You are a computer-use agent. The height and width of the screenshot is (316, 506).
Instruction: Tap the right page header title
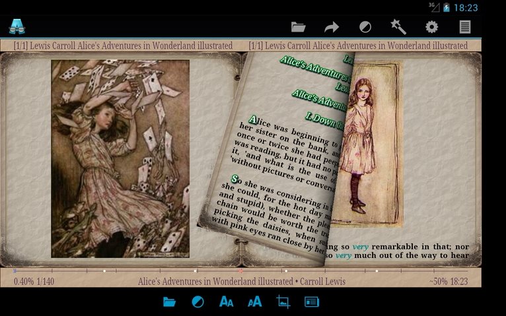pyautogui.click(x=358, y=46)
